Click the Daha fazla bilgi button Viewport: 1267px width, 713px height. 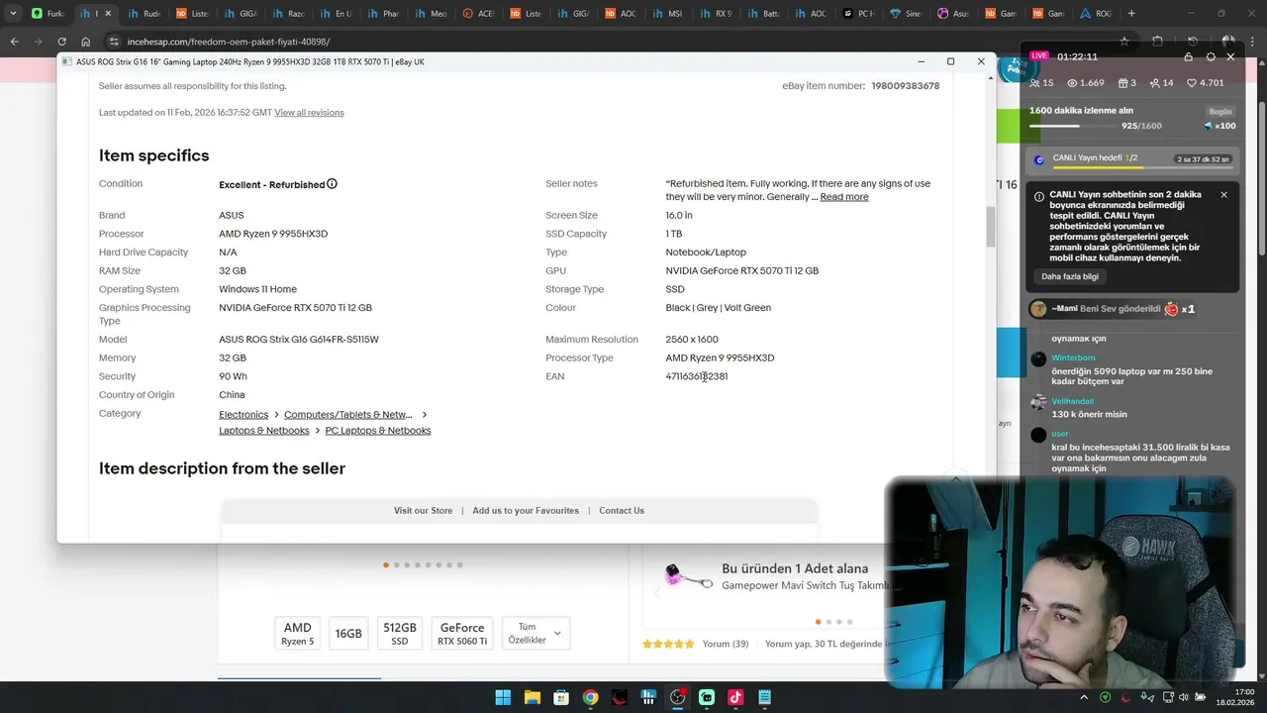(1070, 276)
